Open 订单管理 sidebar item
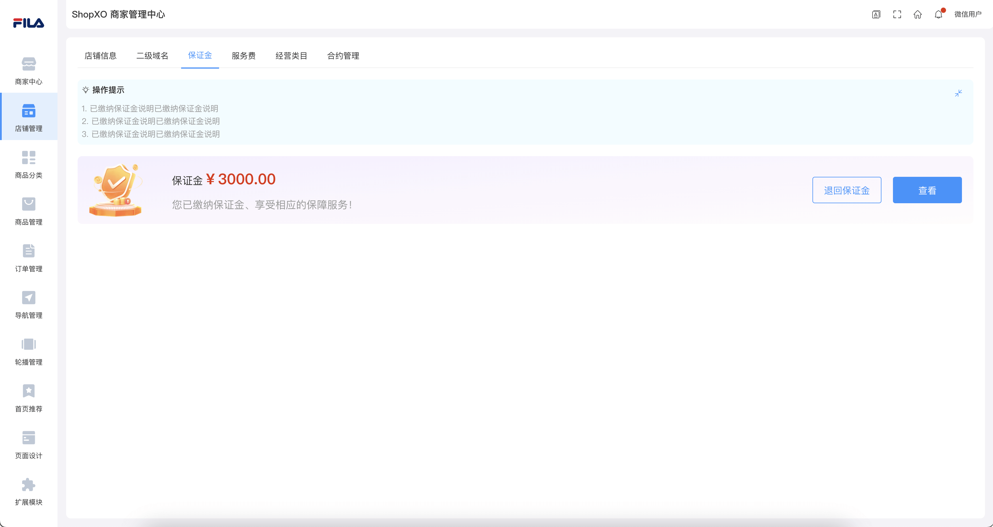Image resolution: width=993 pixels, height=527 pixels. tap(28, 258)
